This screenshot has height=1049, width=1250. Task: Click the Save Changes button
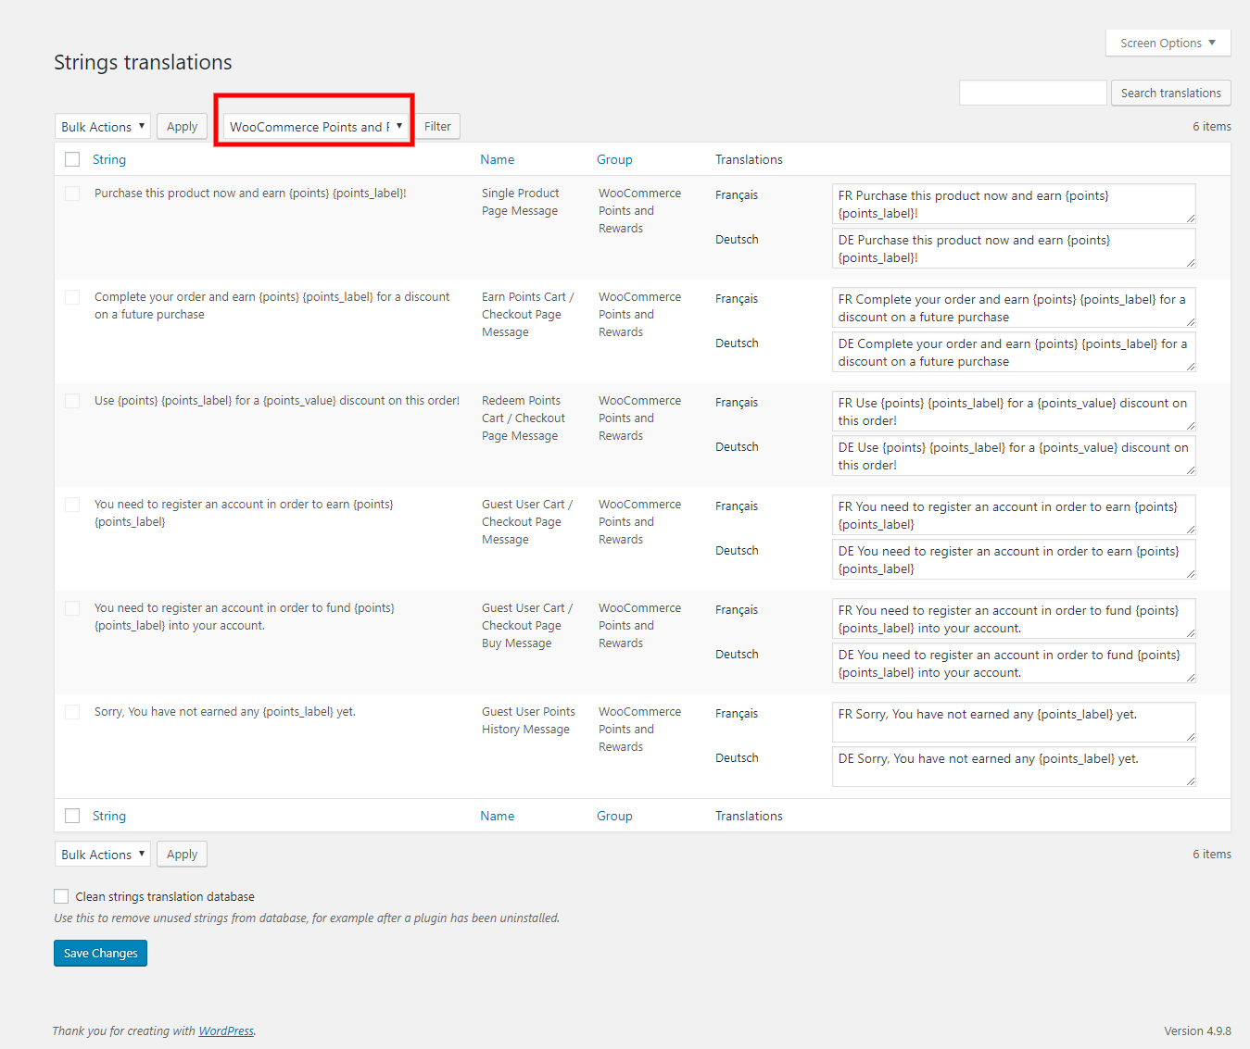(x=100, y=954)
